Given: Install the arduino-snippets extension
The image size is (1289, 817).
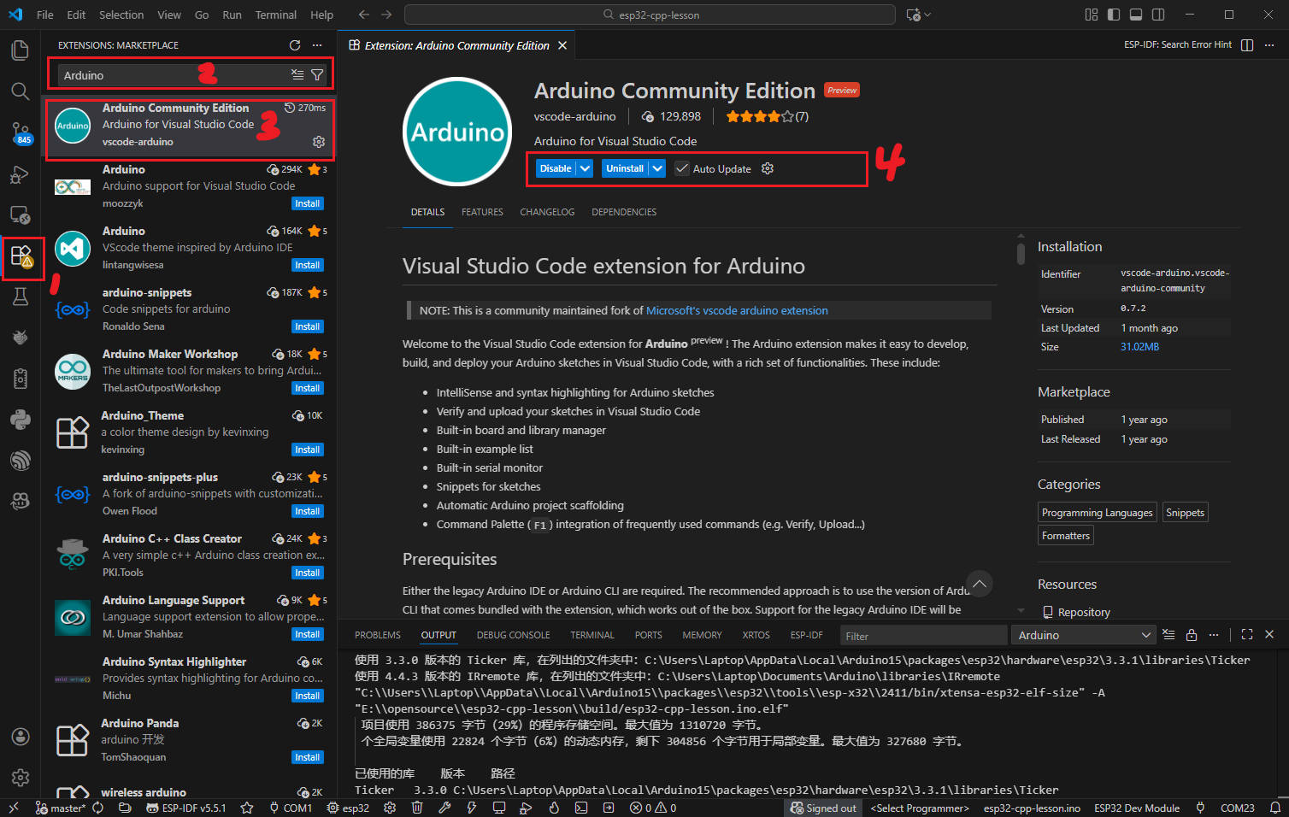Looking at the screenshot, I should click(x=307, y=326).
